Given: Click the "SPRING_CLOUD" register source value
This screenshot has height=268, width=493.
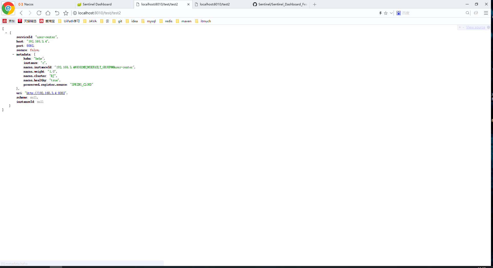Looking at the screenshot, I should tap(82, 85).
